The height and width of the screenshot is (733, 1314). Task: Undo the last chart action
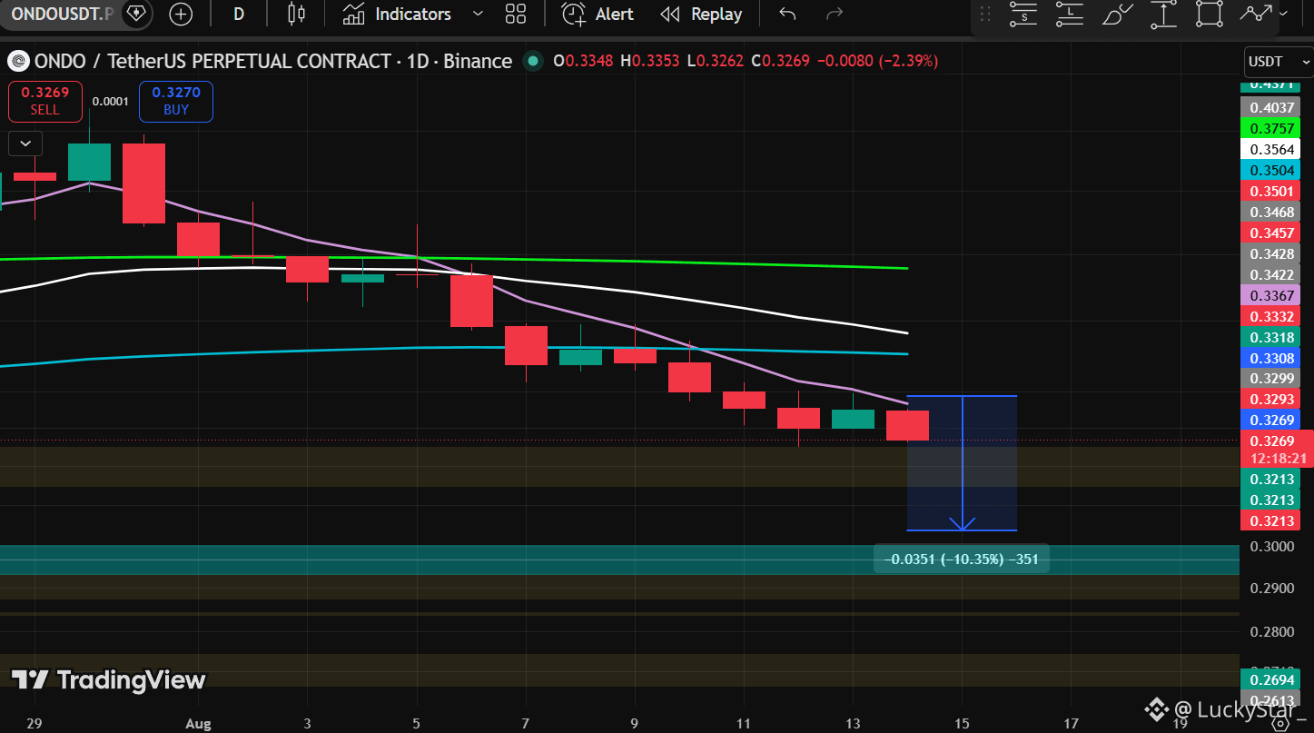click(787, 14)
